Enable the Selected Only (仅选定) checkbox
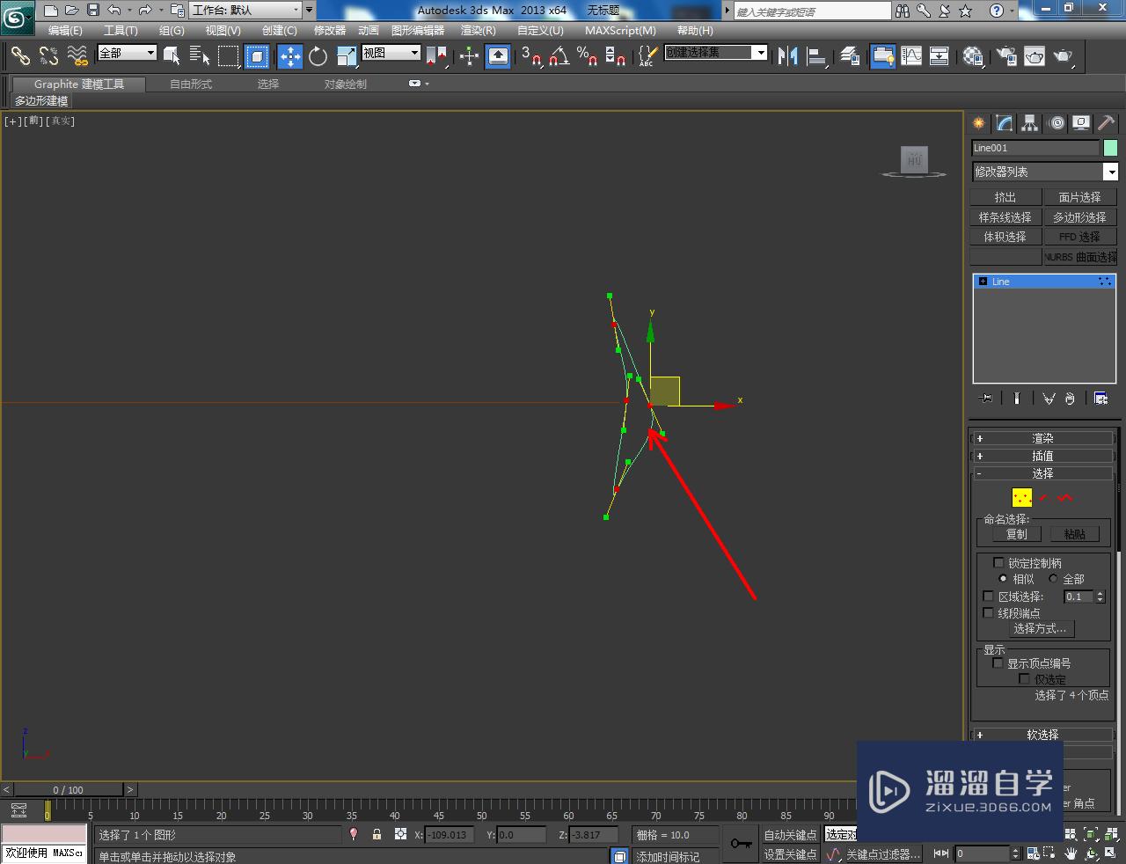This screenshot has width=1126, height=864. point(1024,678)
